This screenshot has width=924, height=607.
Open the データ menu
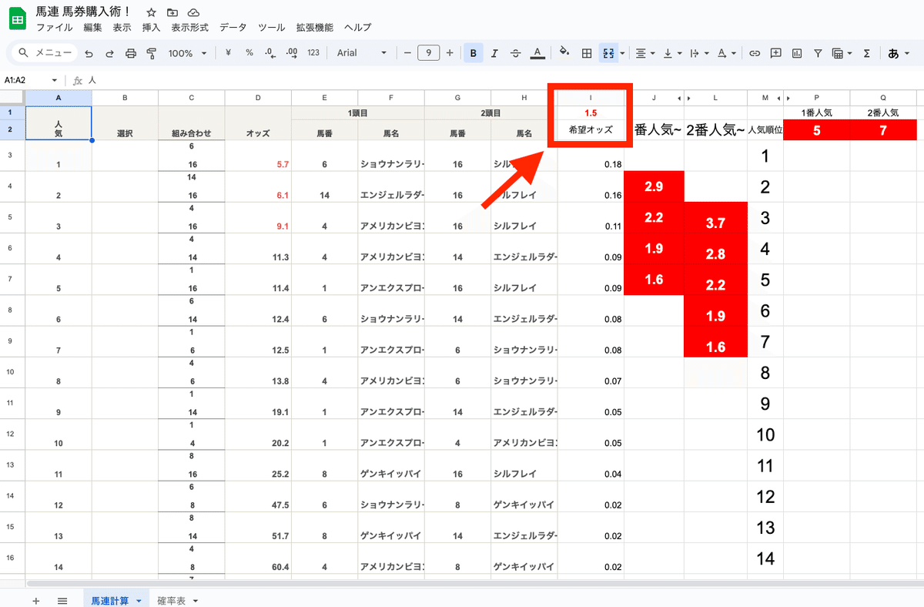(233, 28)
